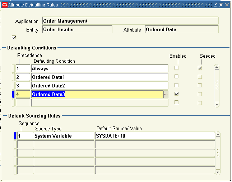The width and height of the screenshot is (232, 182).
Task: Click Seeded checkbox for Ordered Date2
Action: (200, 85)
